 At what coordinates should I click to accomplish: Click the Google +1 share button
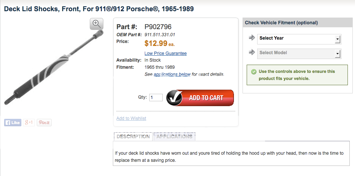tap(29, 123)
